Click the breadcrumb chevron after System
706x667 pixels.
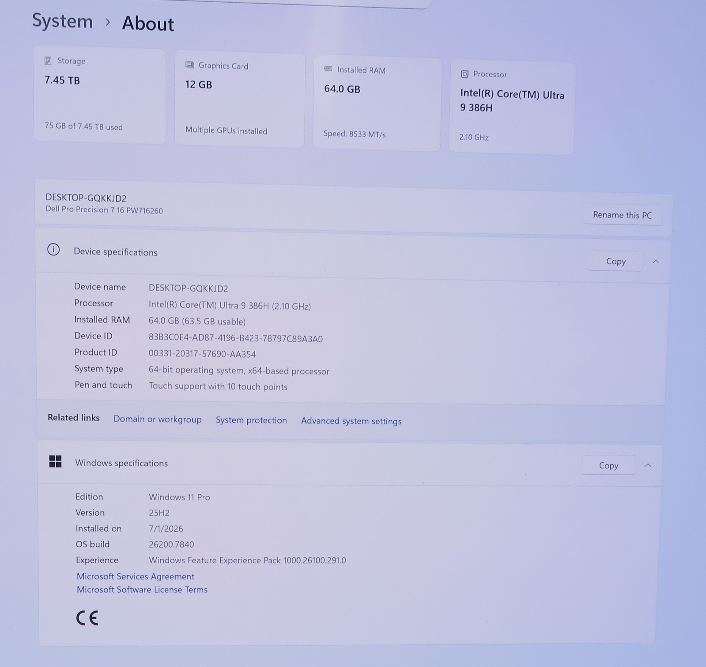[108, 22]
